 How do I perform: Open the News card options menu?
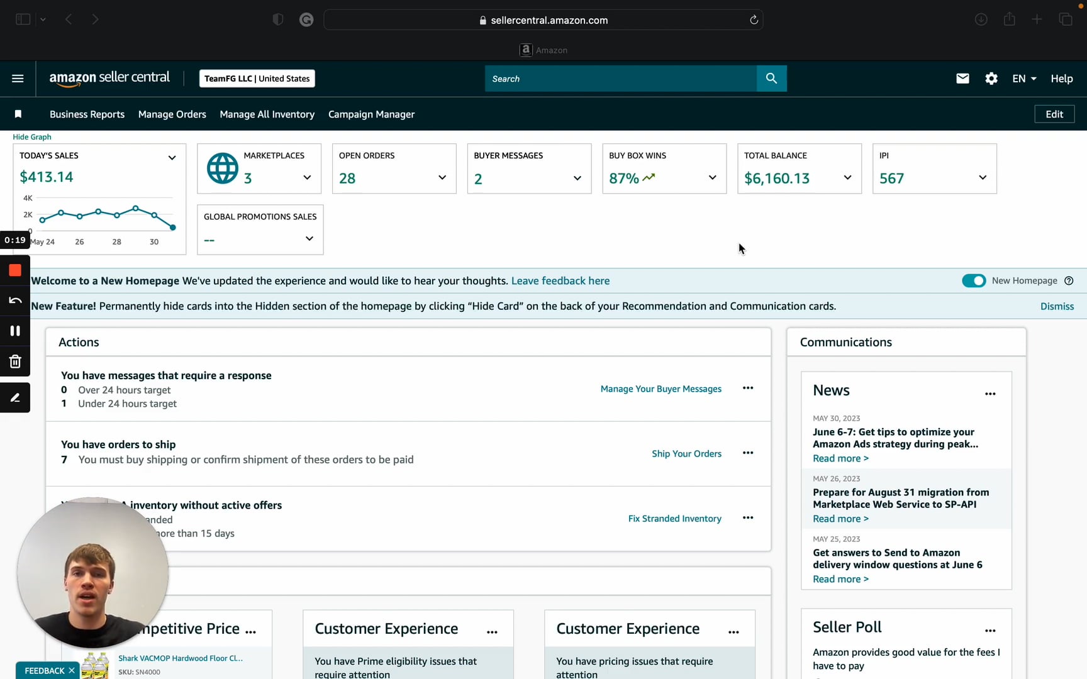click(990, 394)
